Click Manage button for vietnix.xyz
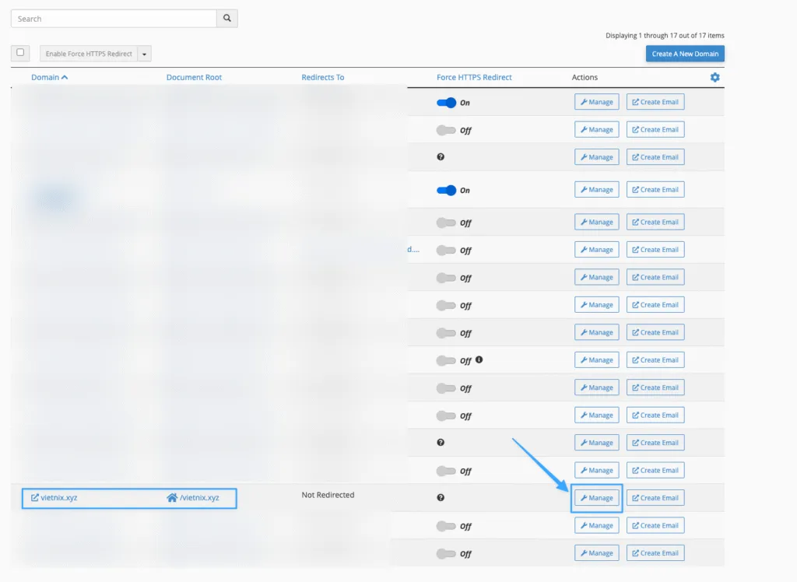The height and width of the screenshot is (582, 797). click(x=596, y=498)
